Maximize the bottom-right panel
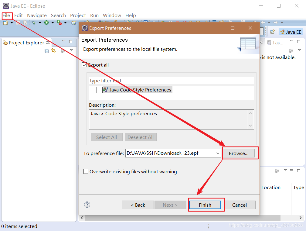This screenshot has width=306, height=231. click(x=299, y=171)
